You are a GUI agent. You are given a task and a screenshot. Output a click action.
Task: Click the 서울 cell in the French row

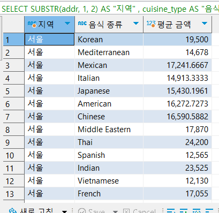[50, 194]
